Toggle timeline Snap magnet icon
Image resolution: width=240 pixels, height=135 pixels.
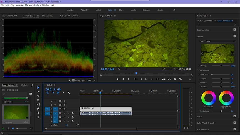pyautogui.click(x=53, y=93)
